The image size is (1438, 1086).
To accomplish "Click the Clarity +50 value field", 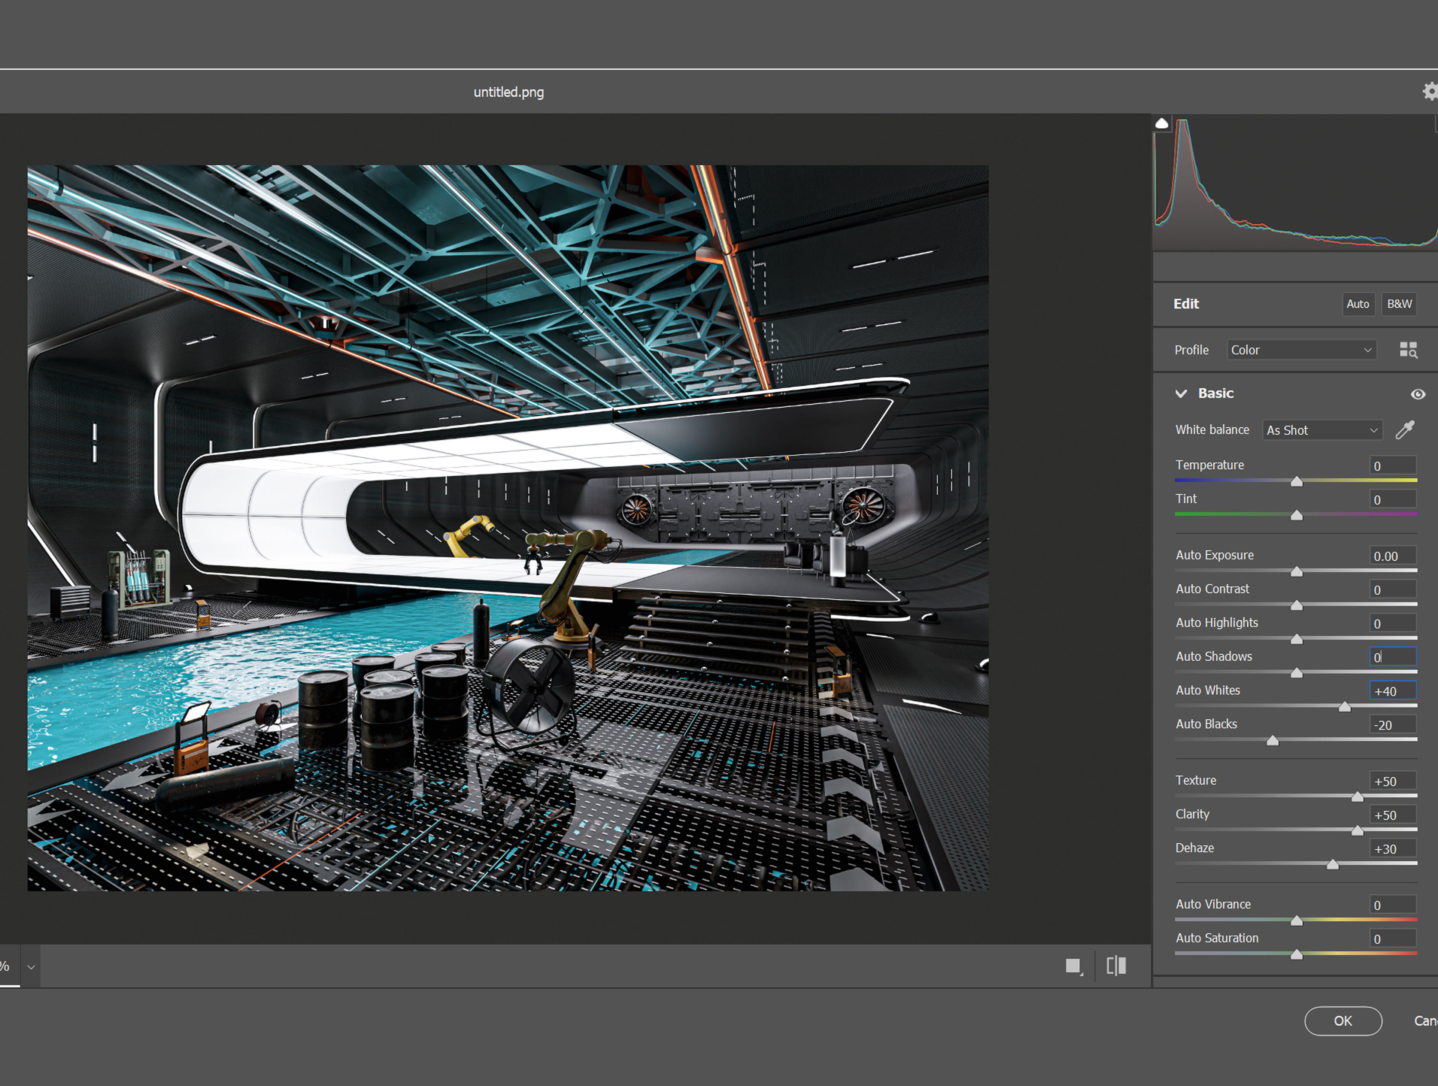I will pos(1392,815).
